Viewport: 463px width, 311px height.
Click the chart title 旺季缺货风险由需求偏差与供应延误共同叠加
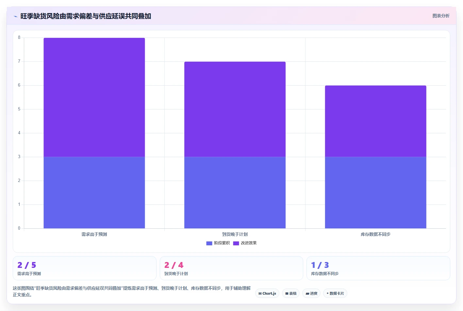(86, 16)
